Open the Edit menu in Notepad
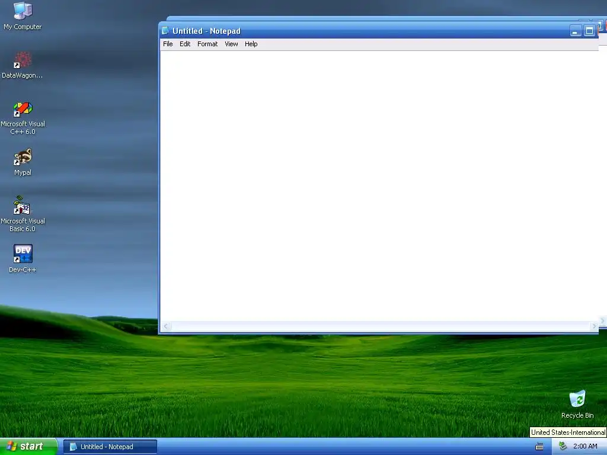607x455 pixels. 185,44
